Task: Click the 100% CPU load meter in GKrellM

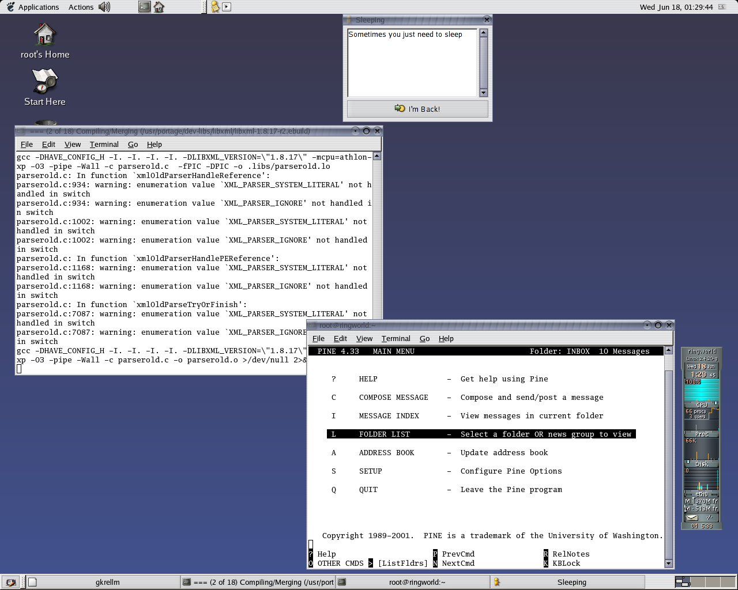Action: (694, 382)
